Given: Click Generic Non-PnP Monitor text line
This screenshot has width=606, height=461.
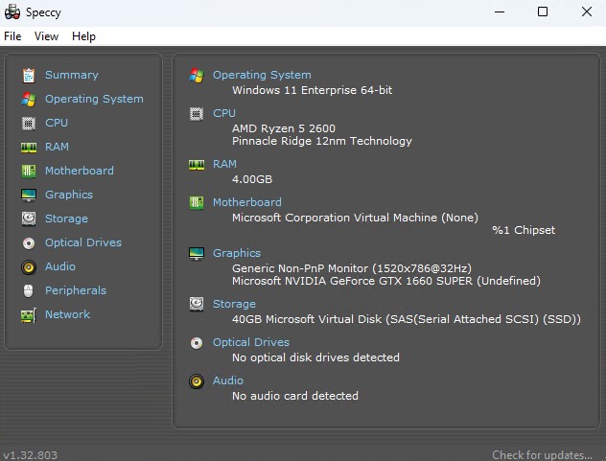Looking at the screenshot, I should tap(352, 268).
